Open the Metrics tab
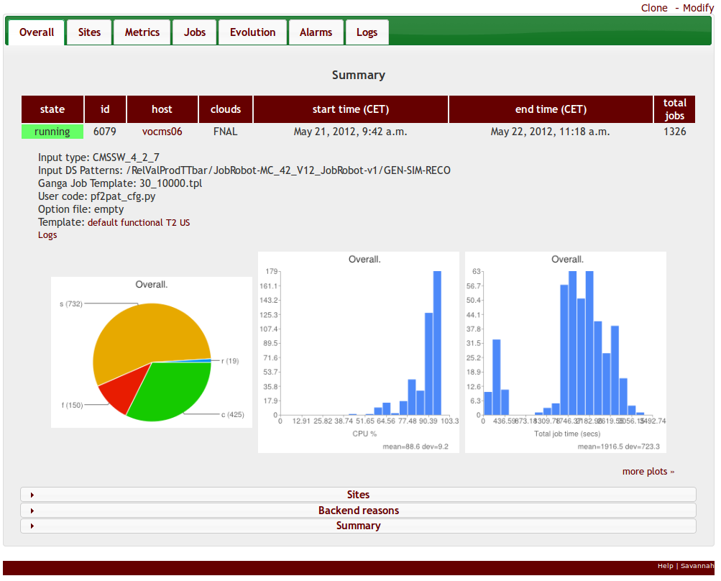The image size is (721, 581). (x=142, y=32)
